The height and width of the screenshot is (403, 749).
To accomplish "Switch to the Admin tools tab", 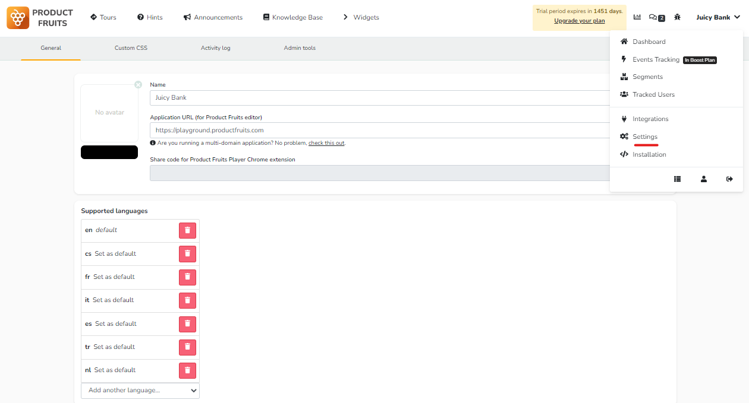I will coord(300,48).
